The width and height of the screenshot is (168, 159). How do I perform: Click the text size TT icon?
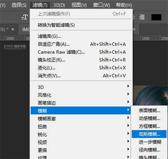pyautogui.click(x=25, y=17)
